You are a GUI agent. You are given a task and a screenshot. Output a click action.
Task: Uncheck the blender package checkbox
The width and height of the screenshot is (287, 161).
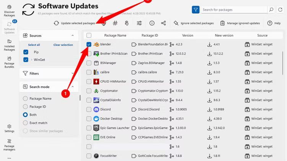89,44
